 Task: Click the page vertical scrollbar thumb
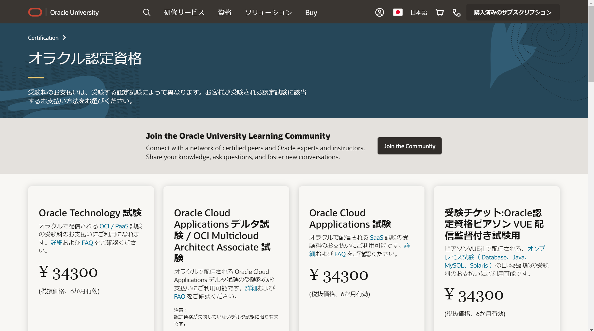click(x=591, y=43)
